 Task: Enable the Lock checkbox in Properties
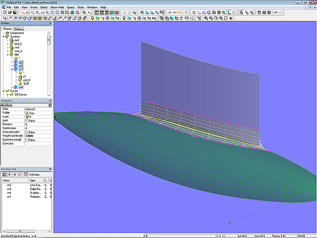point(27,121)
